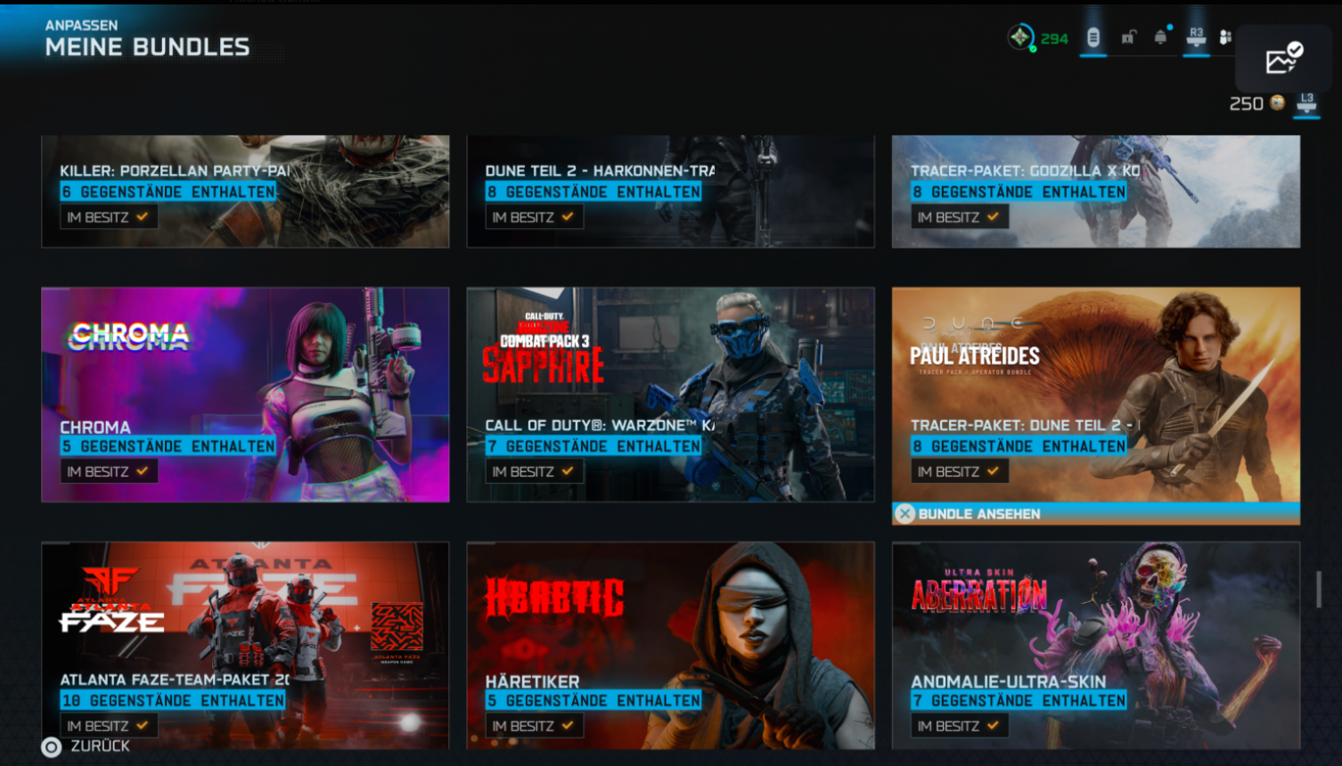The image size is (1342, 766).
Task: Click the Im Besitz badge on Häretiker bundle
Action: pos(535,726)
